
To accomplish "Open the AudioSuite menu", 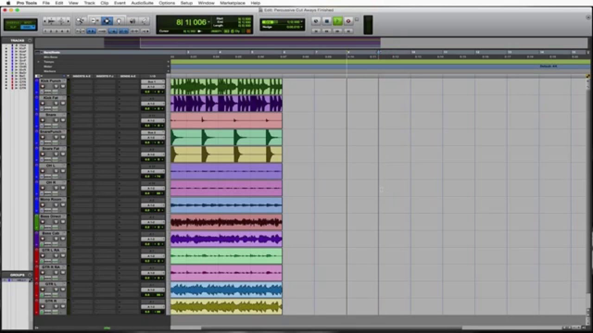I will (x=142, y=3).
